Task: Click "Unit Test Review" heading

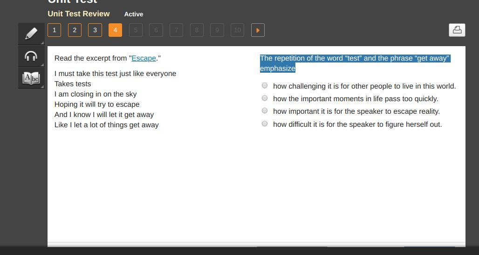Action: click(x=78, y=14)
